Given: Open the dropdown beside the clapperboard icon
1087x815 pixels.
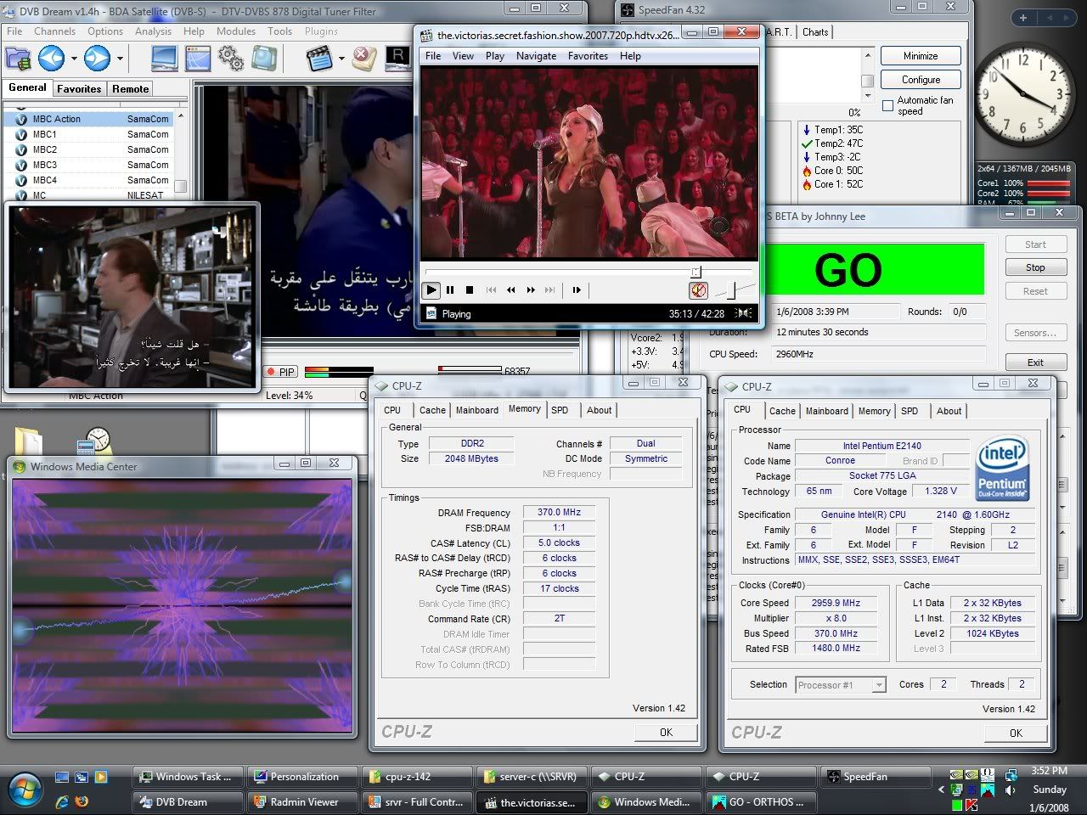Looking at the screenshot, I should (x=341, y=59).
